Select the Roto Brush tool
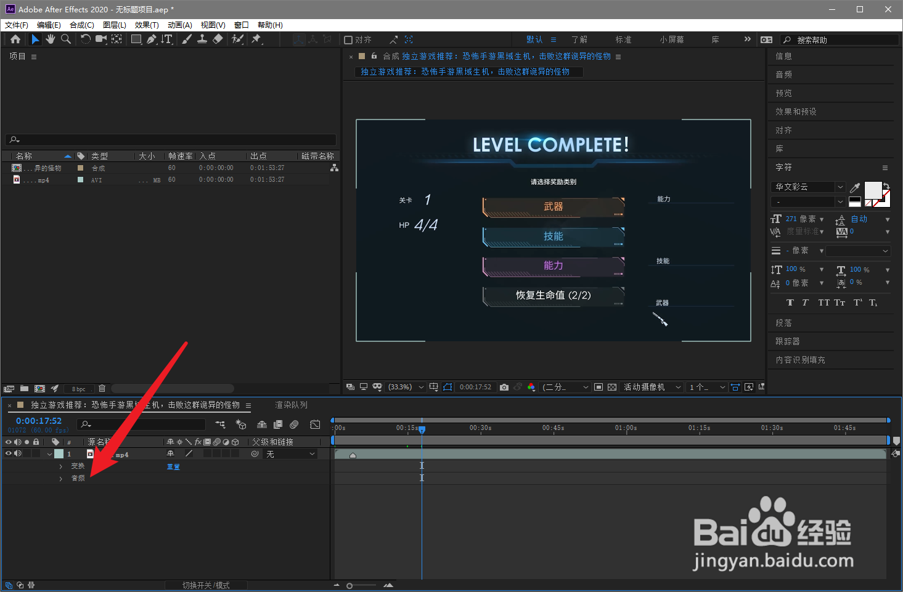Viewport: 903px width, 592px height. tap(237, 39)
